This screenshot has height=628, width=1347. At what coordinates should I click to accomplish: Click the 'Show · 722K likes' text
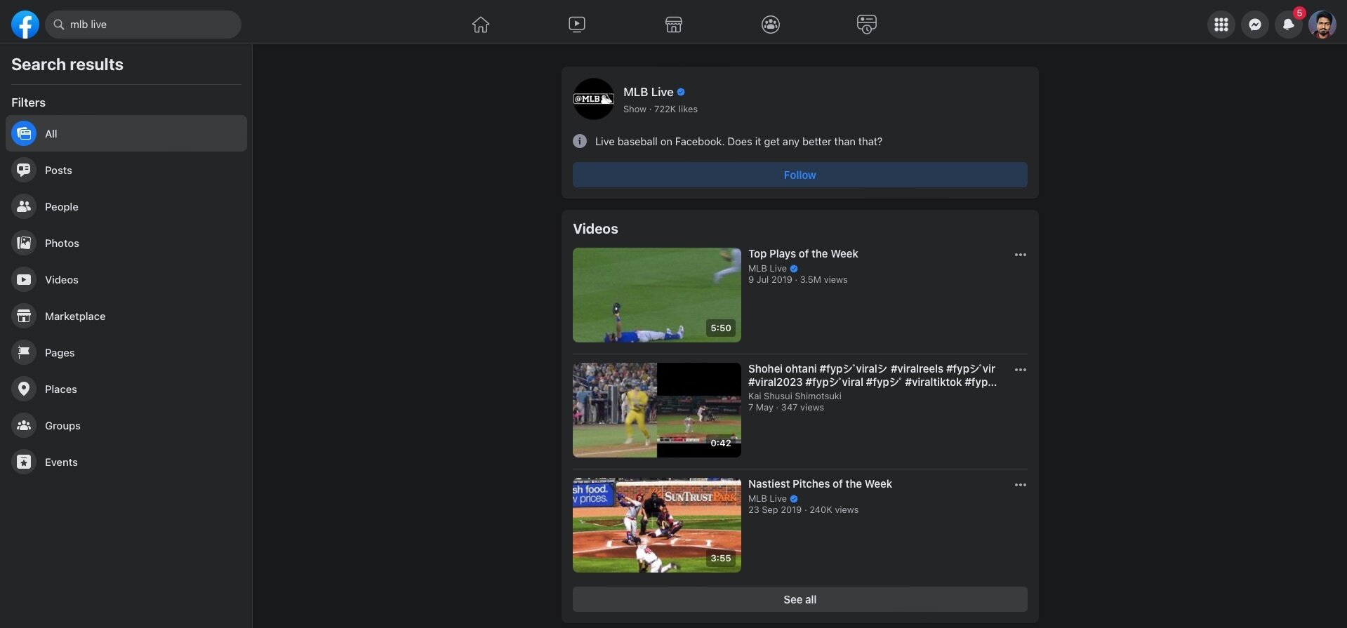tap(661, 109)
